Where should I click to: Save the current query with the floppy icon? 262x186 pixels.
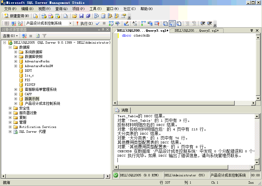coord(81,16)
